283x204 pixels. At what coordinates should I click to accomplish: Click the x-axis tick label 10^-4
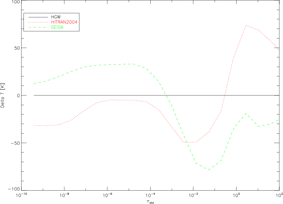pyautogui.click(x=150, y=195)
